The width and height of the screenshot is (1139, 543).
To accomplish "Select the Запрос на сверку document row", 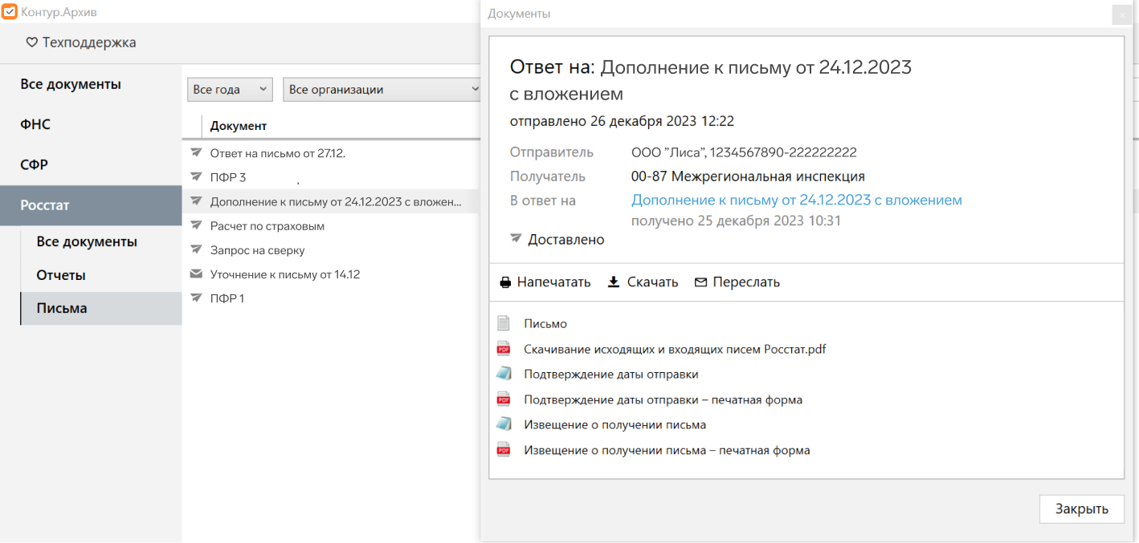I will pos(257,250).
